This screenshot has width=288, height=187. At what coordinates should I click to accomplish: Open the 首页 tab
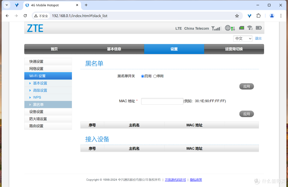pyautogui.click(x=54, y=49)
